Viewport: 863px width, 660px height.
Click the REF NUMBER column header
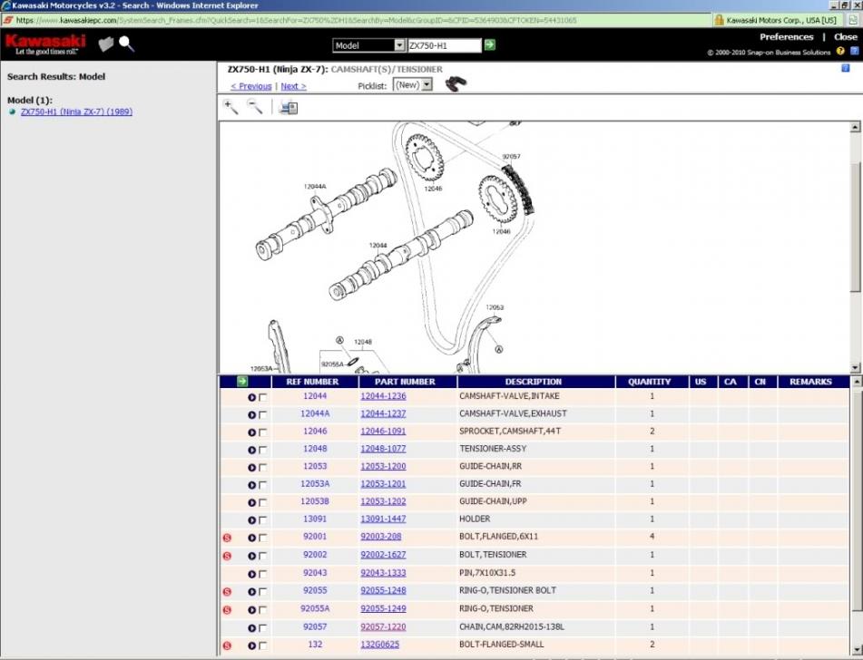click(x=312, y=382)
